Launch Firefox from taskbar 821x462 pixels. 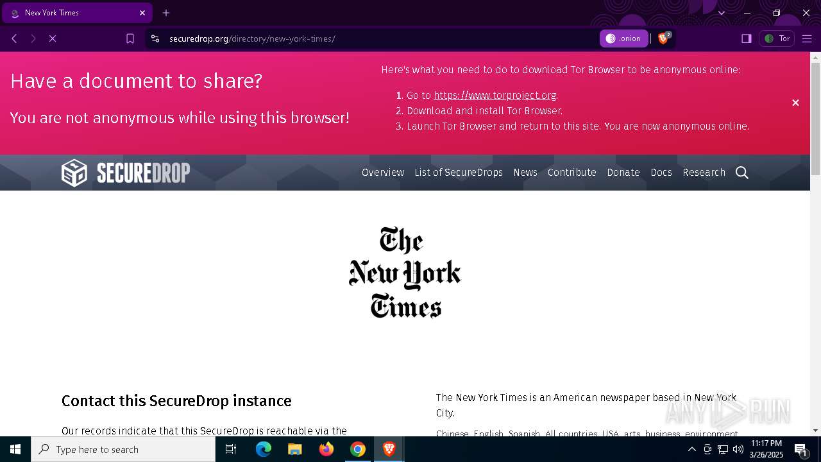(x=326, y=449)
